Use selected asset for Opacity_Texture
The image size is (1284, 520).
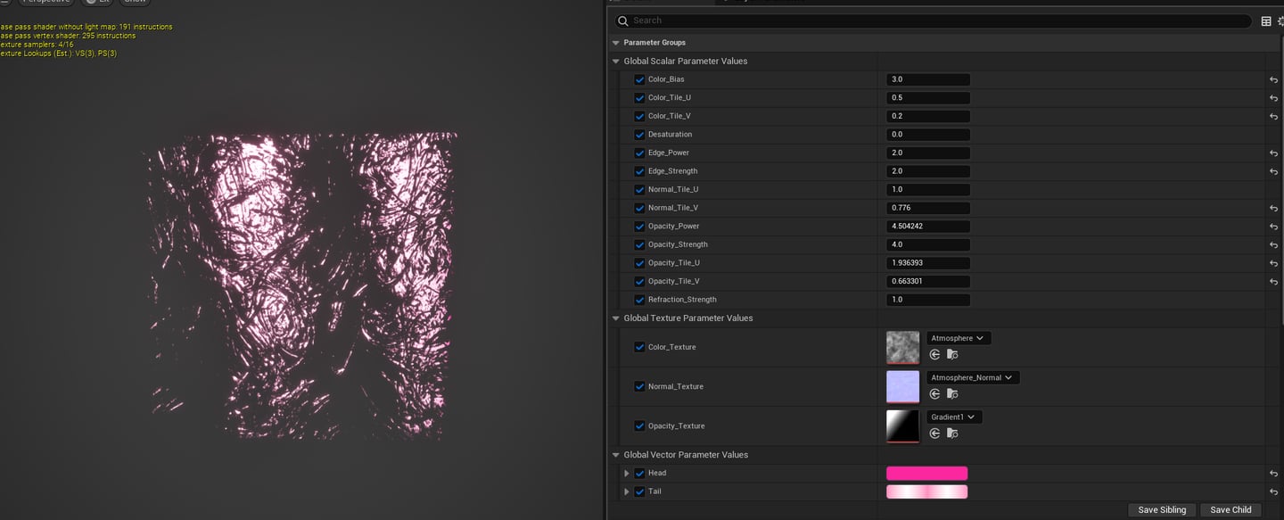click(934, 433)
